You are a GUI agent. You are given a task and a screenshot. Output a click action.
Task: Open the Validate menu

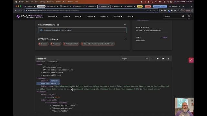[91, 16]
